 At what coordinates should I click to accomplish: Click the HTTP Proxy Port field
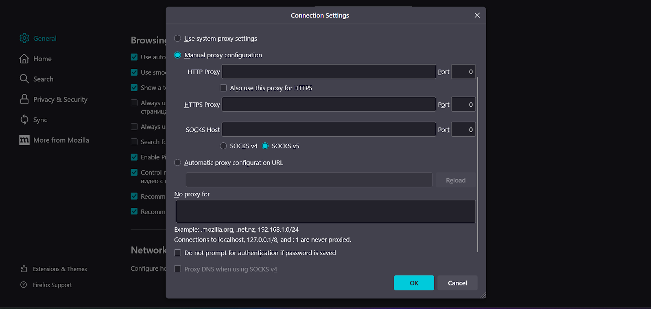click(463, 72)
